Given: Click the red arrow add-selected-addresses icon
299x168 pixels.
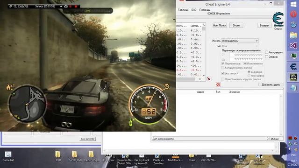Looking at the screenshot, I should (209, 79).
